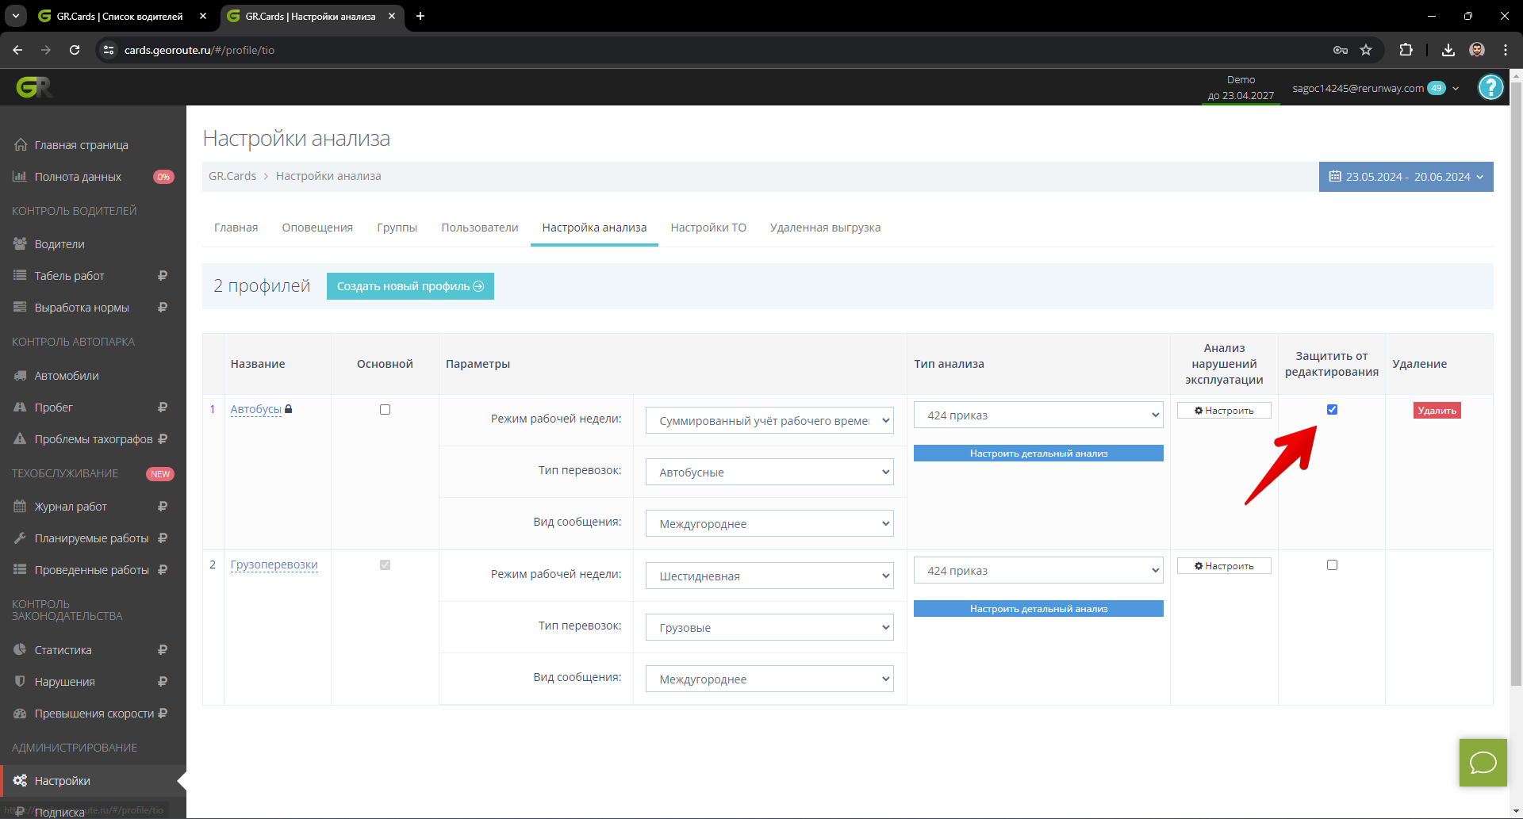Click the lock icon next to Автобусы
This screenshot has width=1523, height=819.
[x=289, y=409]
